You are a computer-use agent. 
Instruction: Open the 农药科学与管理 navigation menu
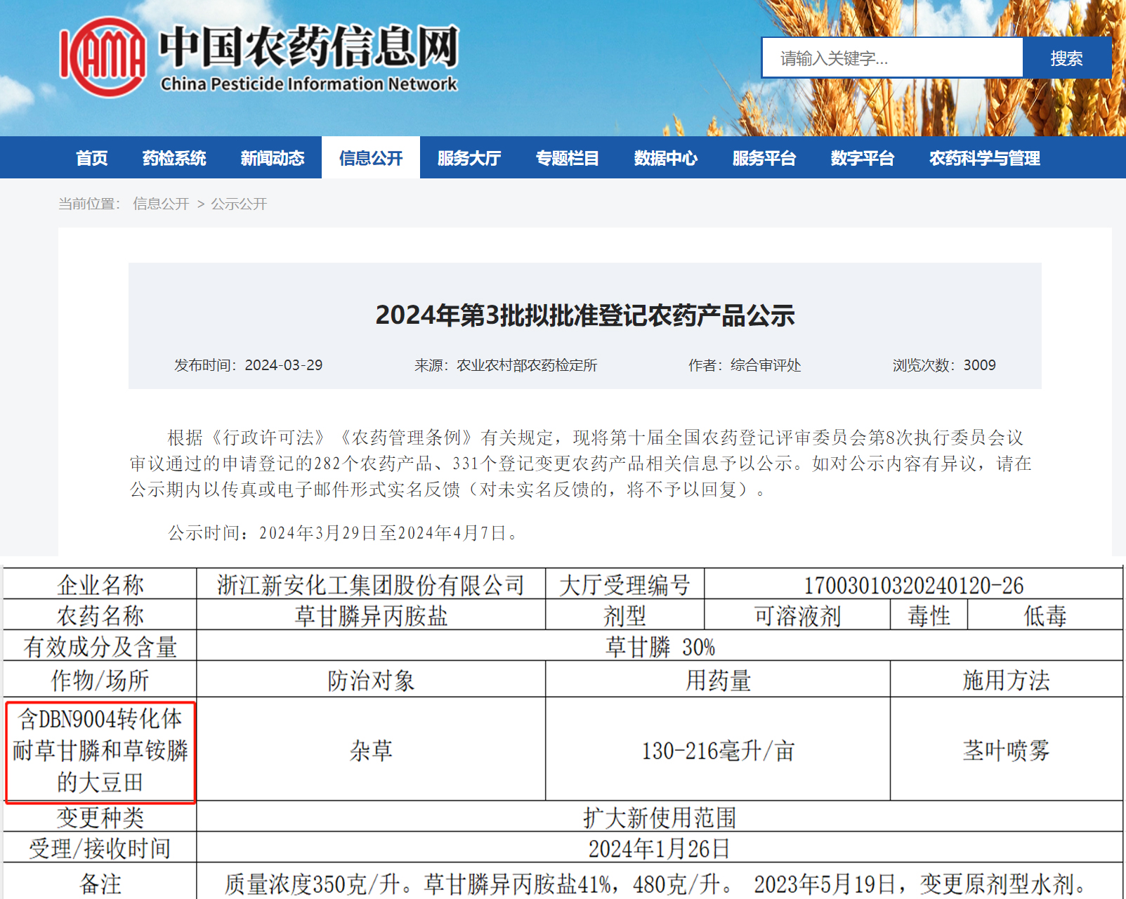point(984,158)
